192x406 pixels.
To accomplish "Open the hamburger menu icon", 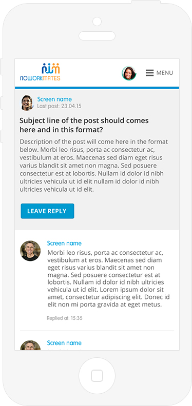I will pyautogui.click(x=150, y=73).
